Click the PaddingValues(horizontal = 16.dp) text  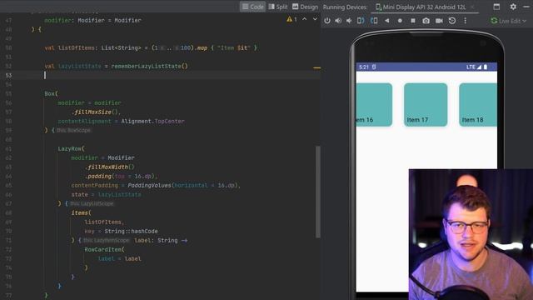(x=184, y=185)
